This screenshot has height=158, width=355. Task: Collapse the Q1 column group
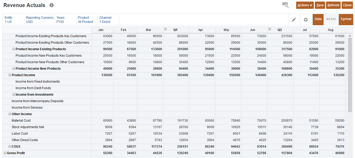(x=166, y=29)
